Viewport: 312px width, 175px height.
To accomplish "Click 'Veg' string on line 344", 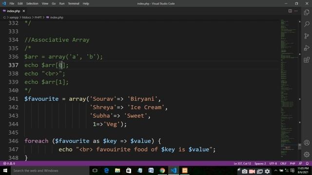I will click(112, 124).
